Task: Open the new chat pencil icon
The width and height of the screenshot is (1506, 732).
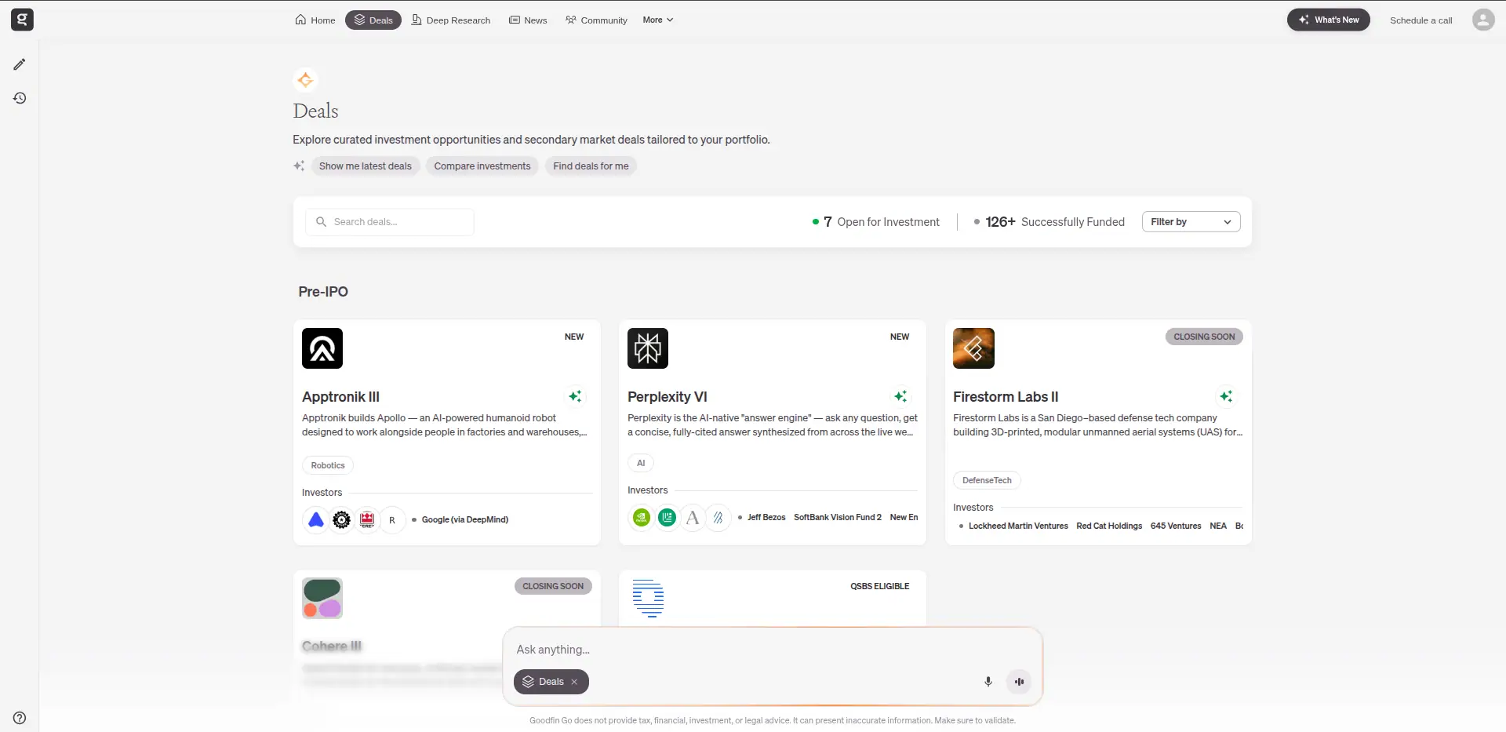Action: coord(20,64)
